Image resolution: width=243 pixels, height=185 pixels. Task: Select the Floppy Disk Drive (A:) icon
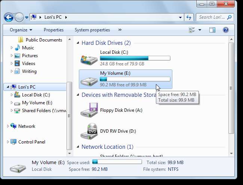point(89,110)
